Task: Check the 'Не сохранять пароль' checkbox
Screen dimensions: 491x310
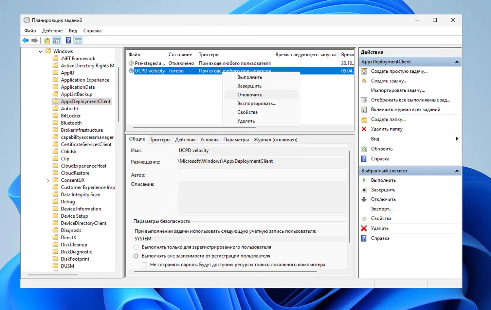Action: coord(144,265)
